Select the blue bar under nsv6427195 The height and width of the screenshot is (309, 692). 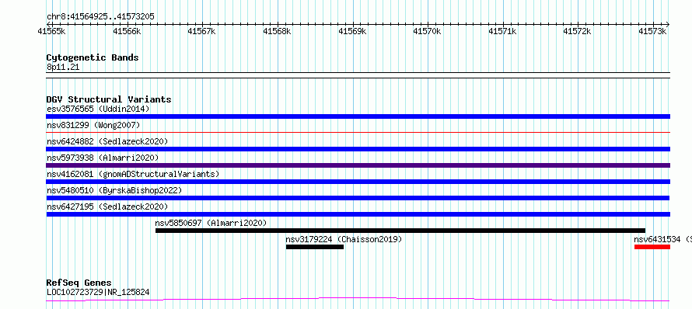[358, 214]
